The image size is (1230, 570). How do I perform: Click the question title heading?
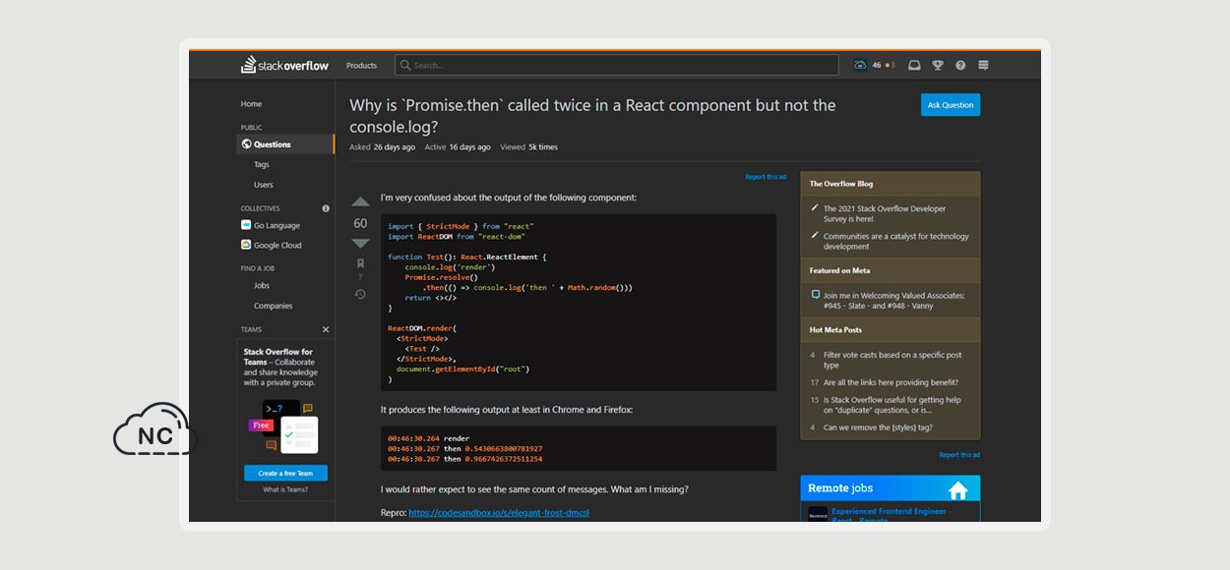592,116
